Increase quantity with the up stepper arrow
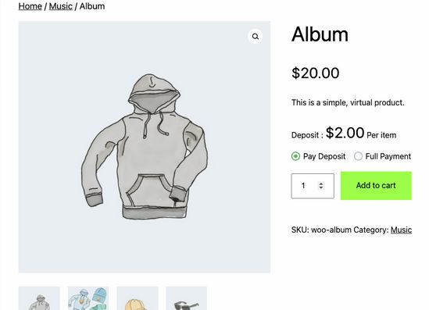Screen dimensions: 429x310 click(x=321, y=184)
